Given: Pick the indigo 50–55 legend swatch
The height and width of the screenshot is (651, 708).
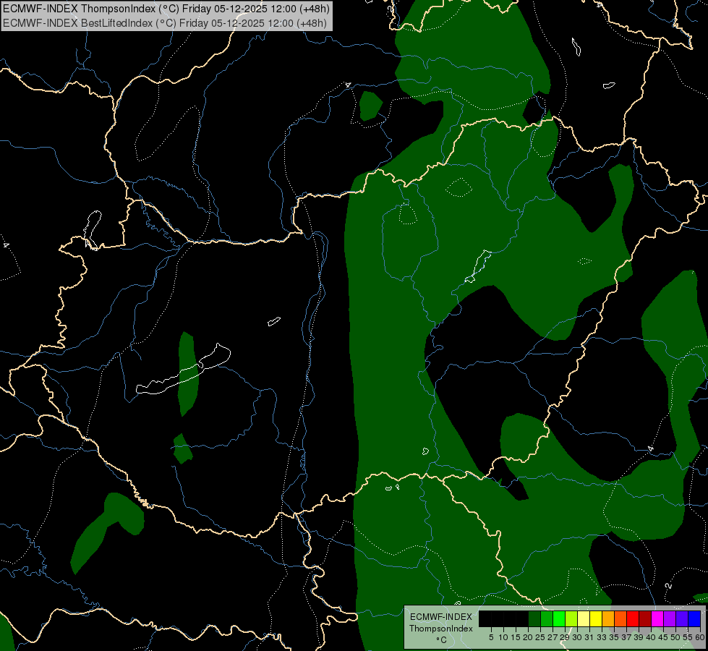Looking at the screenshot, I should pyautogui.click(x=682, y=618).
